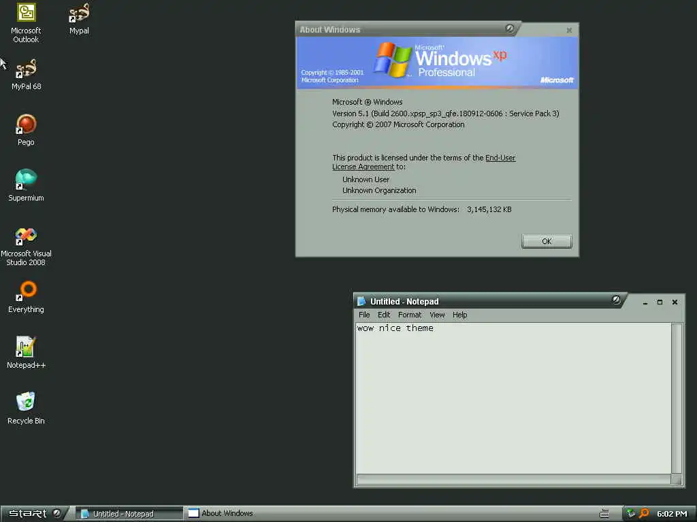Close the Notepad window
Image resolution: width=697 pixels, height=522 pixels.
pos(675,302)
